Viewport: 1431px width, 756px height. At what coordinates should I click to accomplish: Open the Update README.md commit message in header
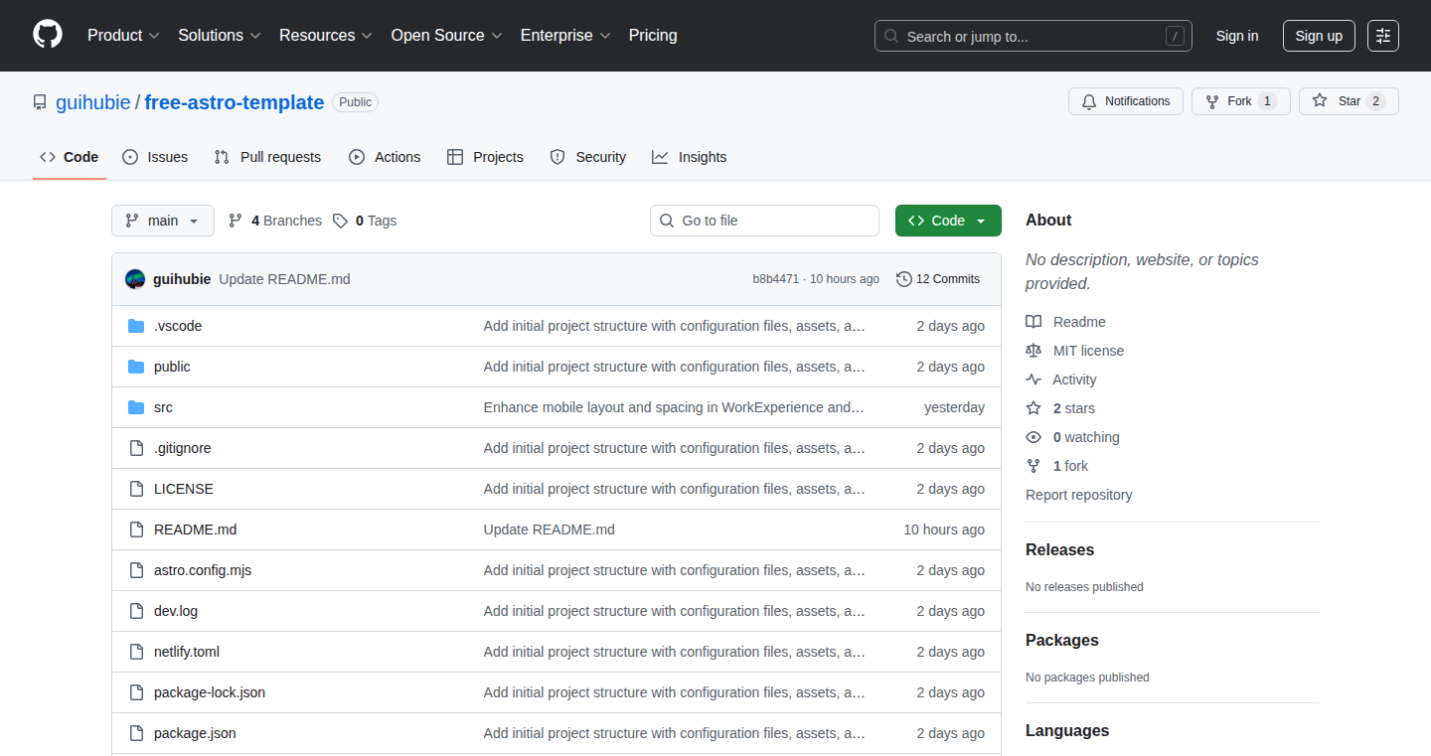coord(284,279)
